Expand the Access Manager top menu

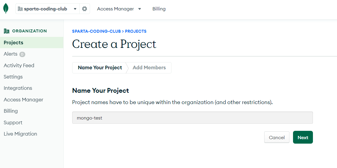(119, 9)
